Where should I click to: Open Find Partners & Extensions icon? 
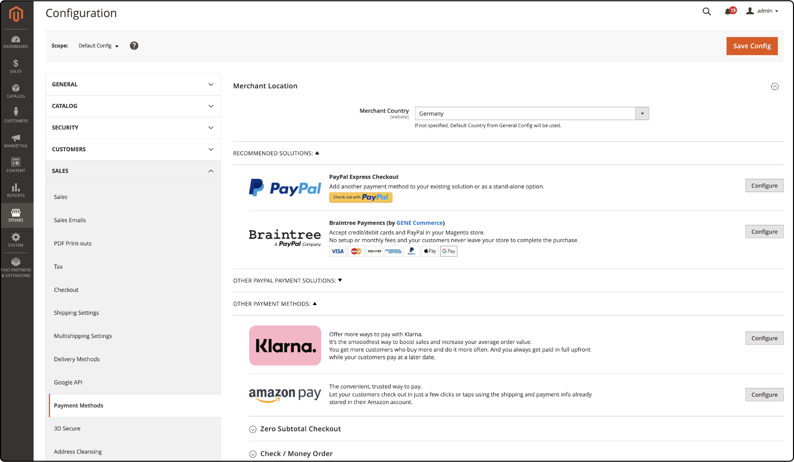point(16,268)
